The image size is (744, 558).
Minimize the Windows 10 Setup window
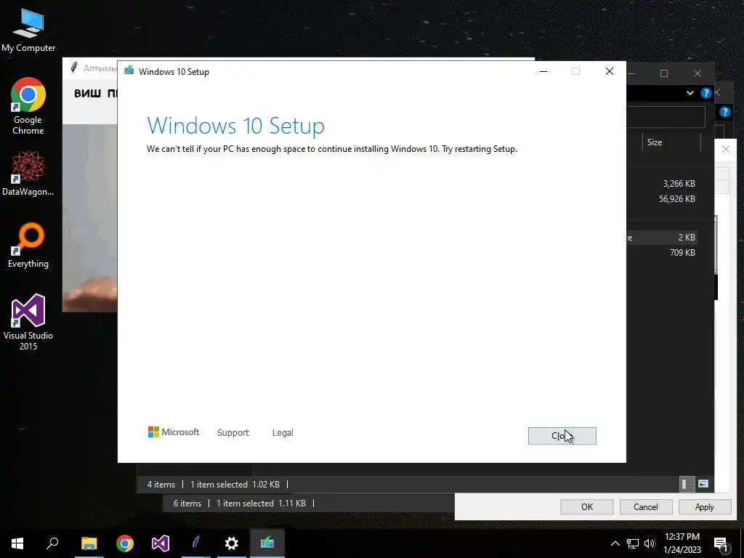tap(543, 71)
